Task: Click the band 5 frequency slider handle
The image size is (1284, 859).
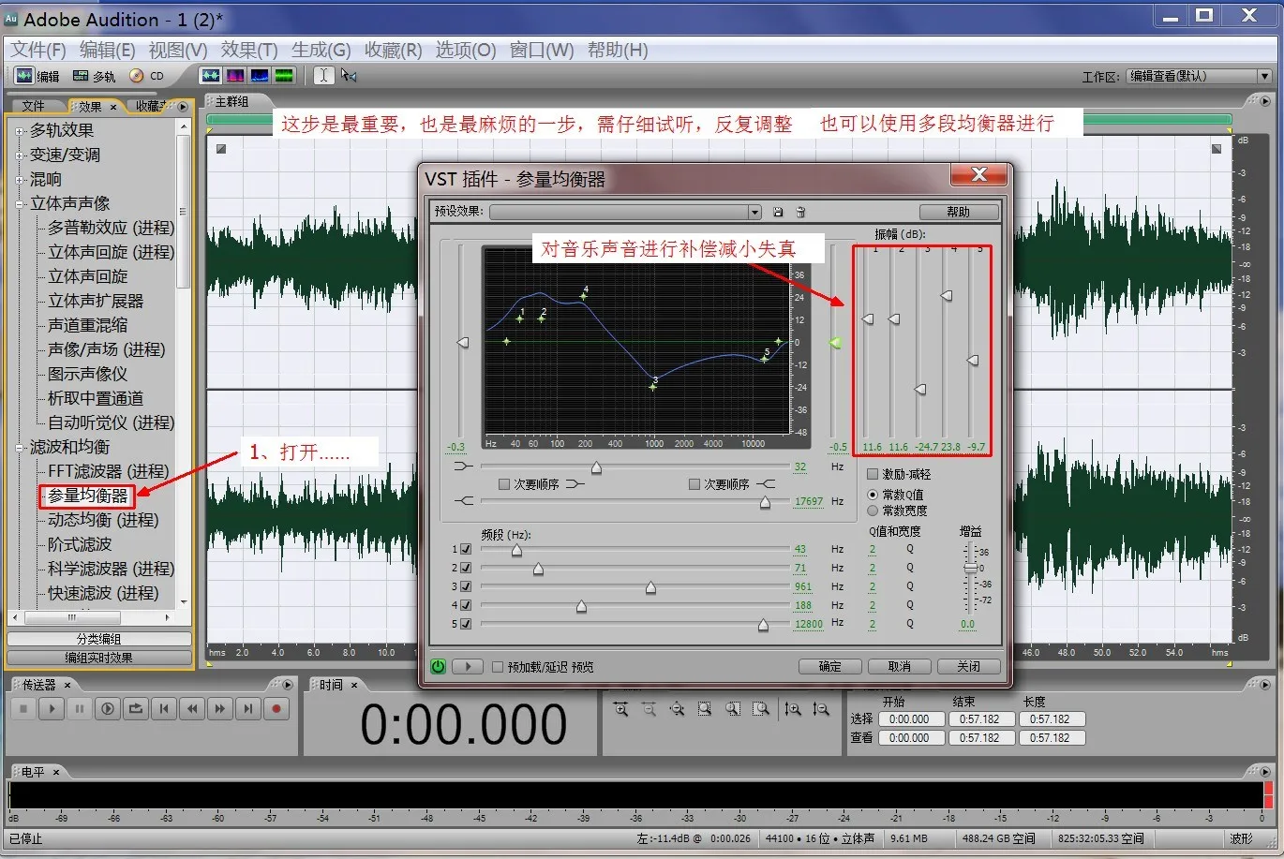Action: coord(763,625)
